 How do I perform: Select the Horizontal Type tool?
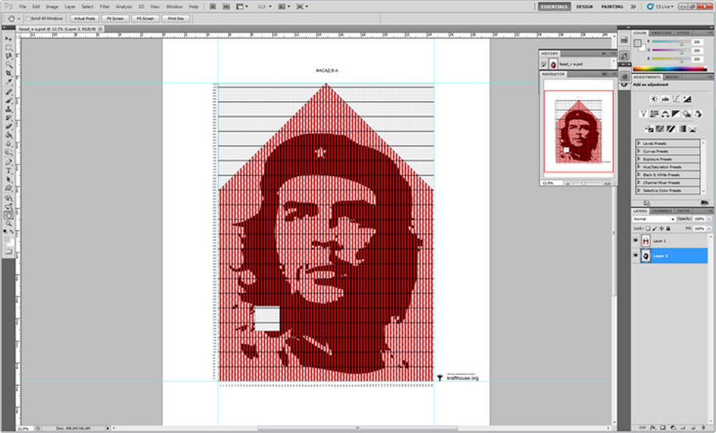pos(9,170)
